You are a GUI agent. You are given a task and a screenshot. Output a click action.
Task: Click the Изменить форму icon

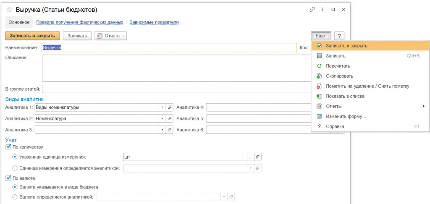[x=319, y=116]
